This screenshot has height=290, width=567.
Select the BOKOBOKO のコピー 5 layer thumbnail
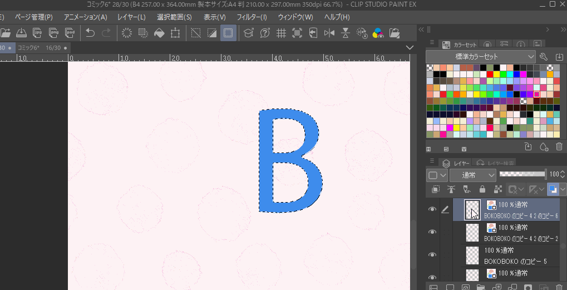pyautogui.click(x=472, y=255)
